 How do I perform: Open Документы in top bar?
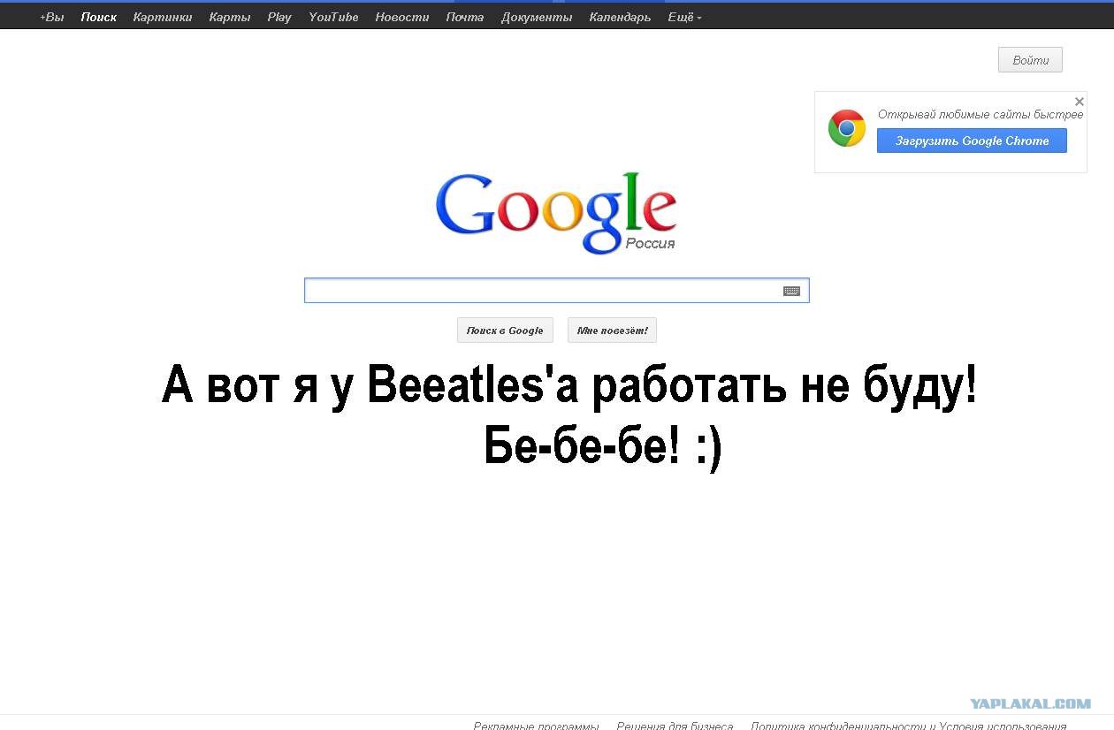537,17
